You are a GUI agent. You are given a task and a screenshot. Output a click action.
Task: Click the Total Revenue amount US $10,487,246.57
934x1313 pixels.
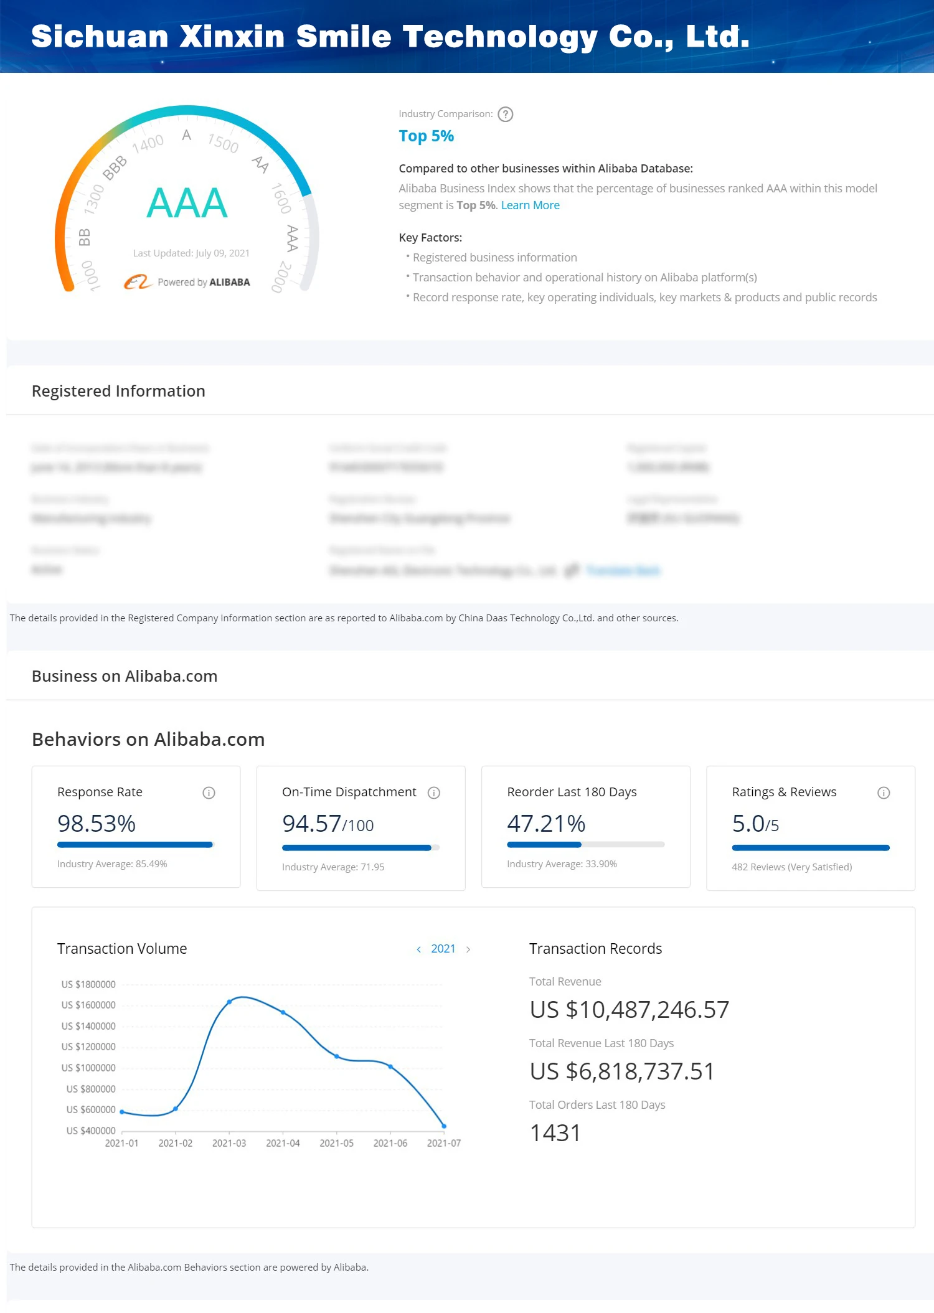click(629, 1010)
